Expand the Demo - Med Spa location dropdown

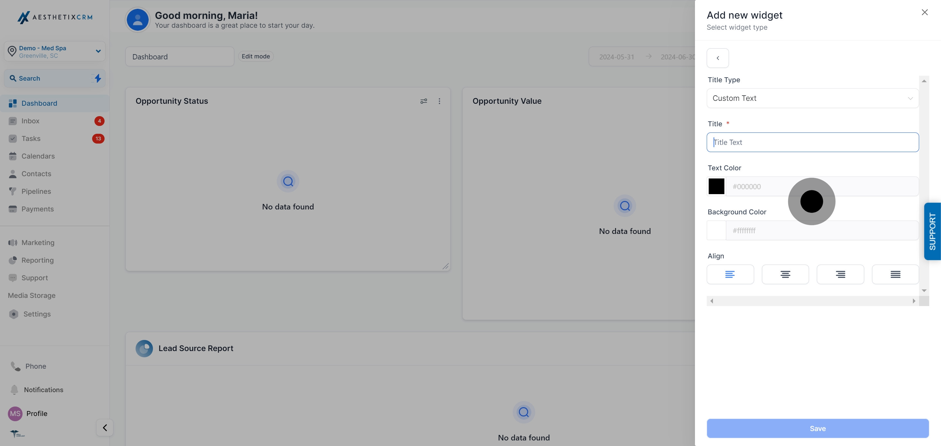pos(98,51)
